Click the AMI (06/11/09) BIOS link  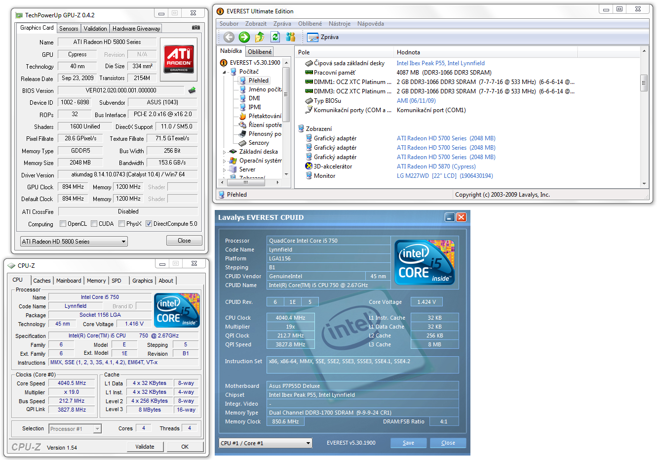tap(416, 101)
